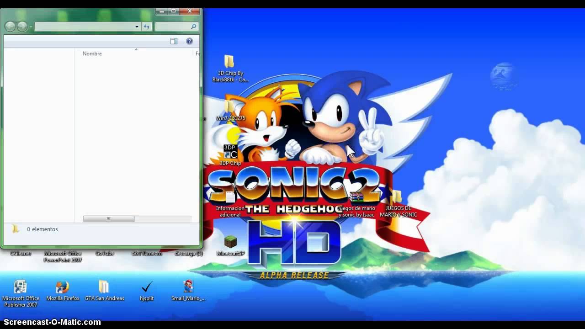This screenshot has width=585, height=329.
Task: Go back with Explorer's Back arrow
Action: (10, 27)
